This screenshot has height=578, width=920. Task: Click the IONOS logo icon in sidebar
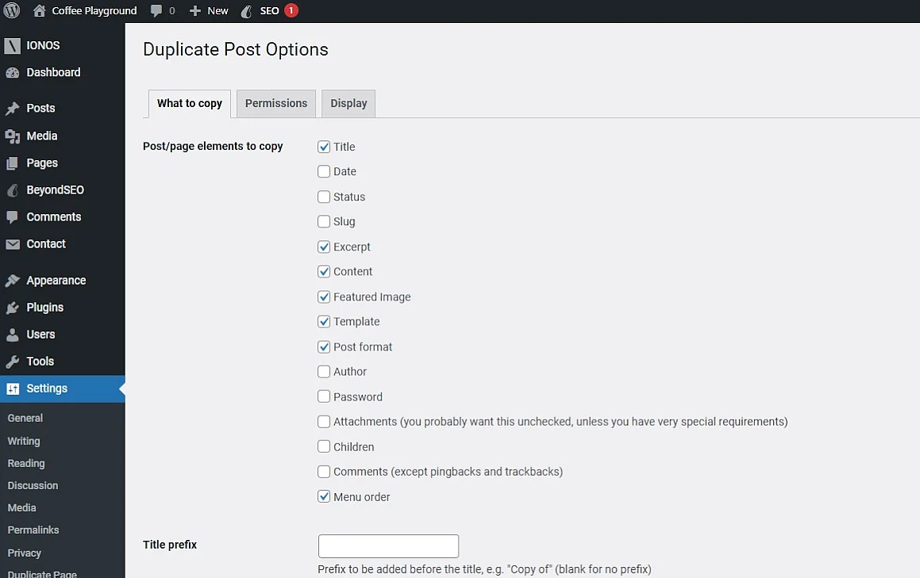[13, 45]
